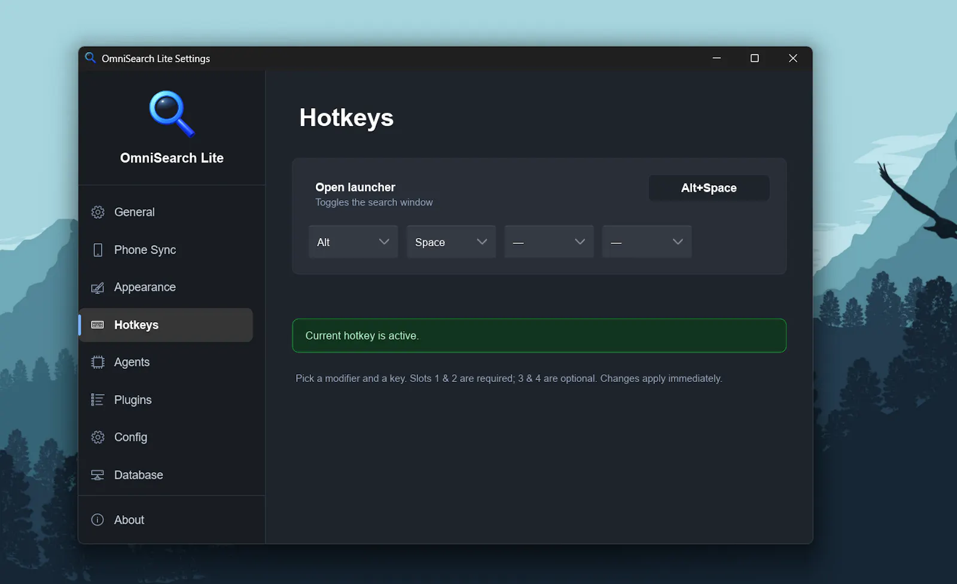
Task: Click the Agents chip icon
Action: [x=97, y=362]
